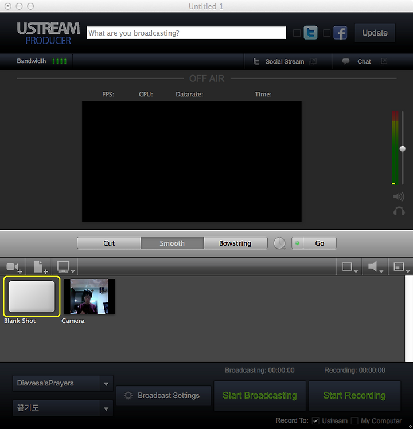
Task: Click the window close button
Action: 8,6
